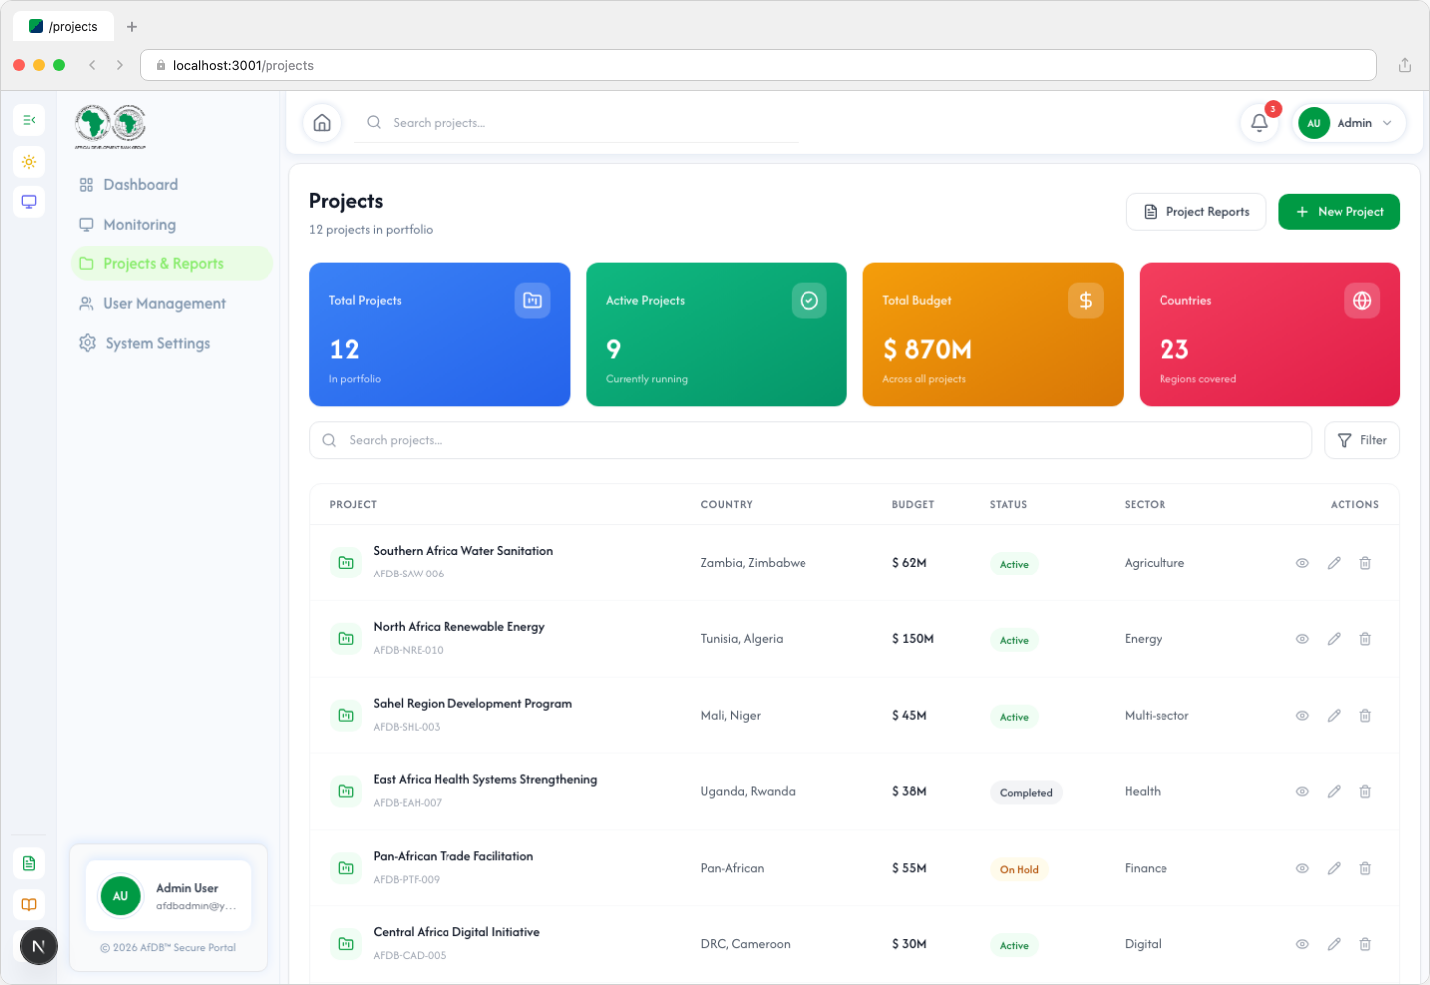Viewport: 1430px width, 985px height.
Task: View Pan-African Trade Facilitation project
Action: pos(1302,869)
